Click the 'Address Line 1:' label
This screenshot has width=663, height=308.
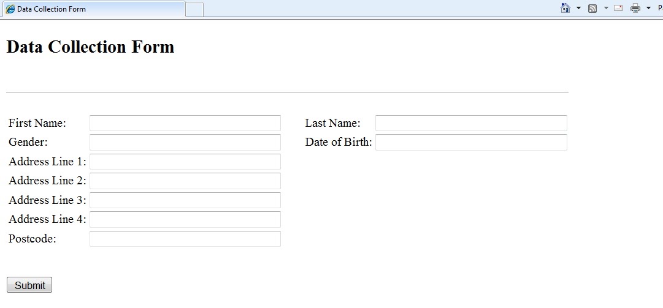[47, 162]
